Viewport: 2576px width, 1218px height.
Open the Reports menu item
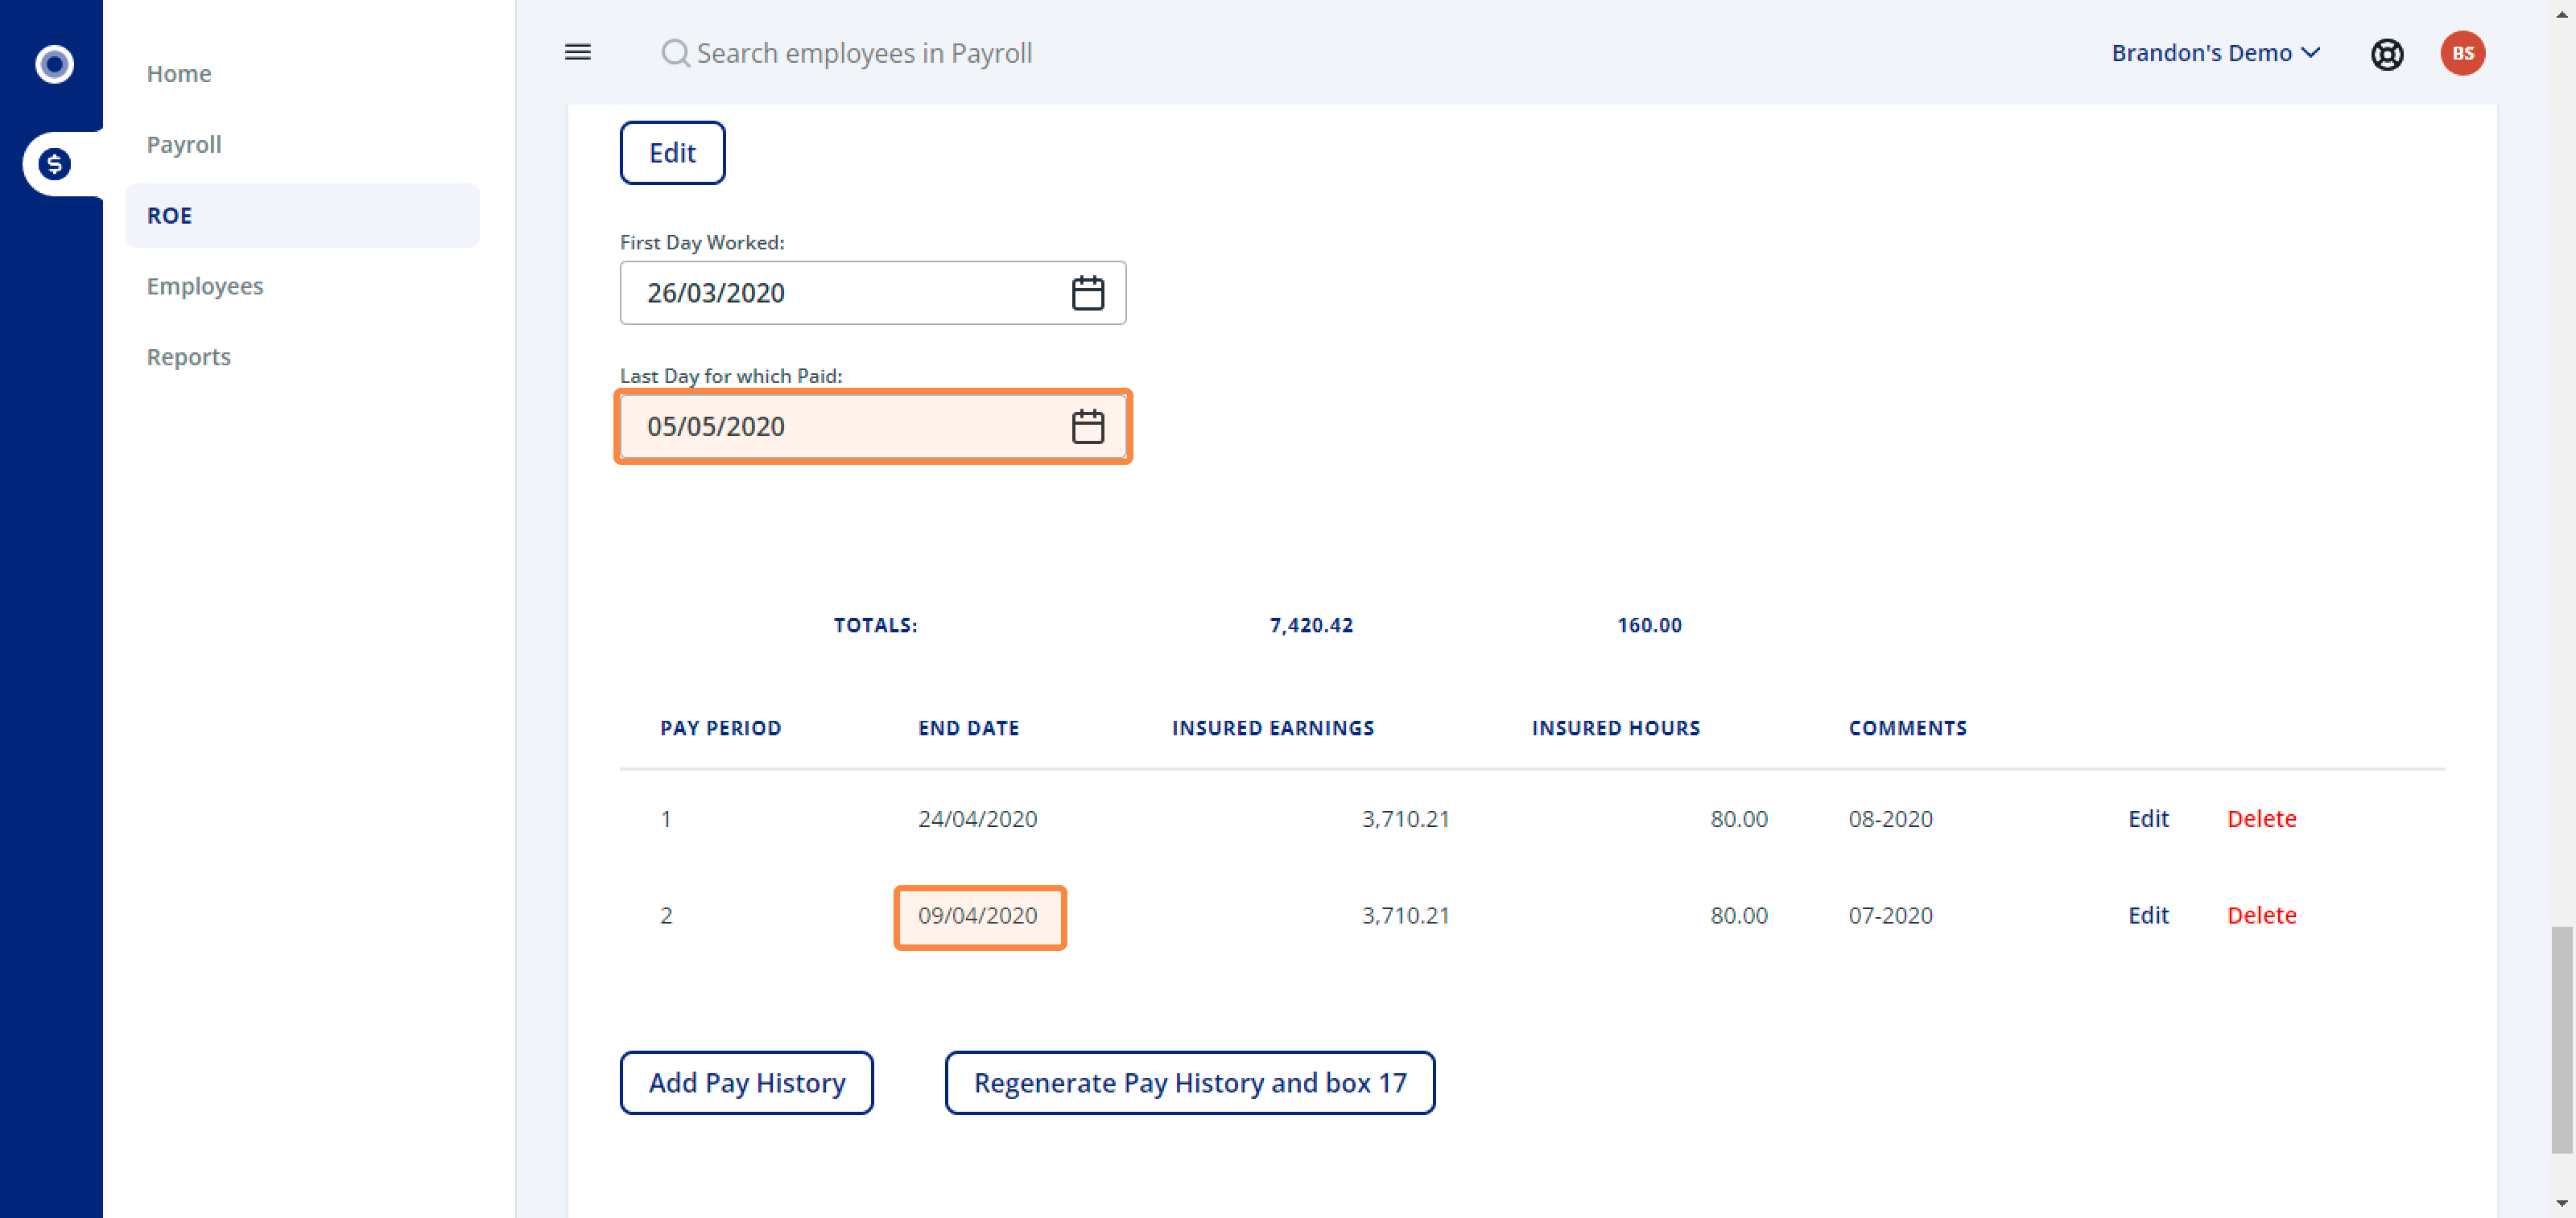(x=188, y=358)
